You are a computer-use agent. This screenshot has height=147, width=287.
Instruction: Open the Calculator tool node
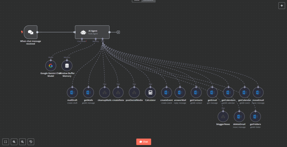(150, 92)
